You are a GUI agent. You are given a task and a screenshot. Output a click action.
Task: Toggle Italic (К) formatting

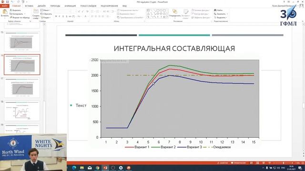(x=59, y=17)
